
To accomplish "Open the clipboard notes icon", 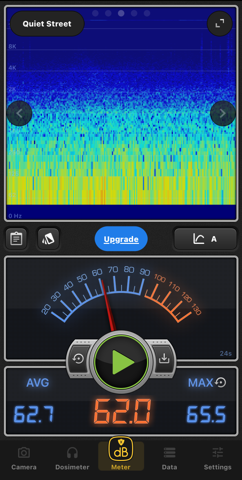I will [x=16, y=239].
